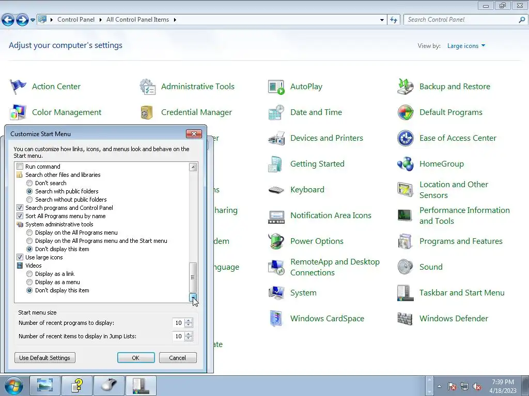Open the Programs and Features icon
The image size is (529, 396).
pyautogui.click(x=405, y=241)
